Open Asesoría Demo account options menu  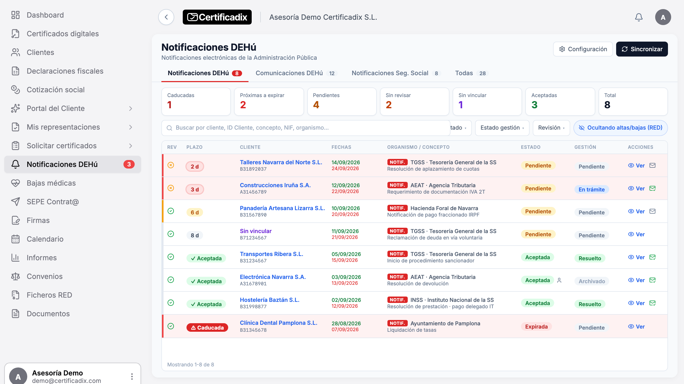click(132, 376)
